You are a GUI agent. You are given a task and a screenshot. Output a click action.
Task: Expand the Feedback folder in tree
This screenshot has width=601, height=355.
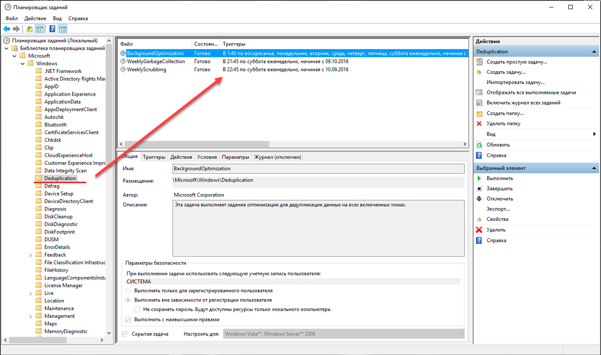[x=31, y=255]
